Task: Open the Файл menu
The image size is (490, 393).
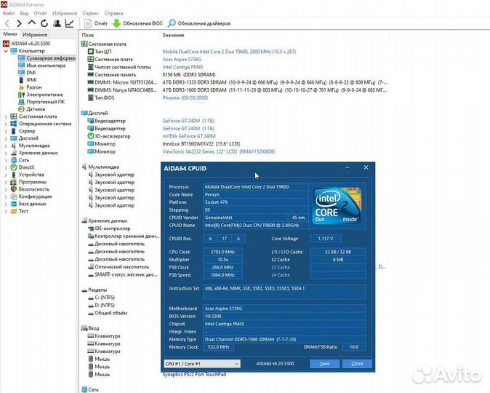Action: tap(9, 13)
